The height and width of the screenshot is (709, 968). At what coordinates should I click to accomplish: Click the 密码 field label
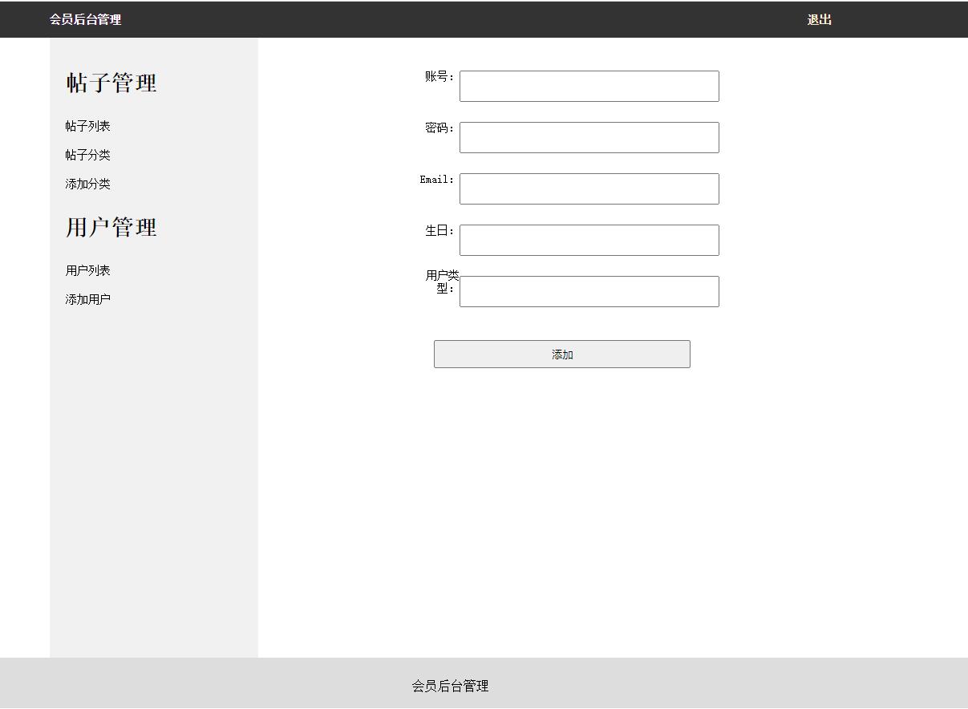(x=439, y=128)
